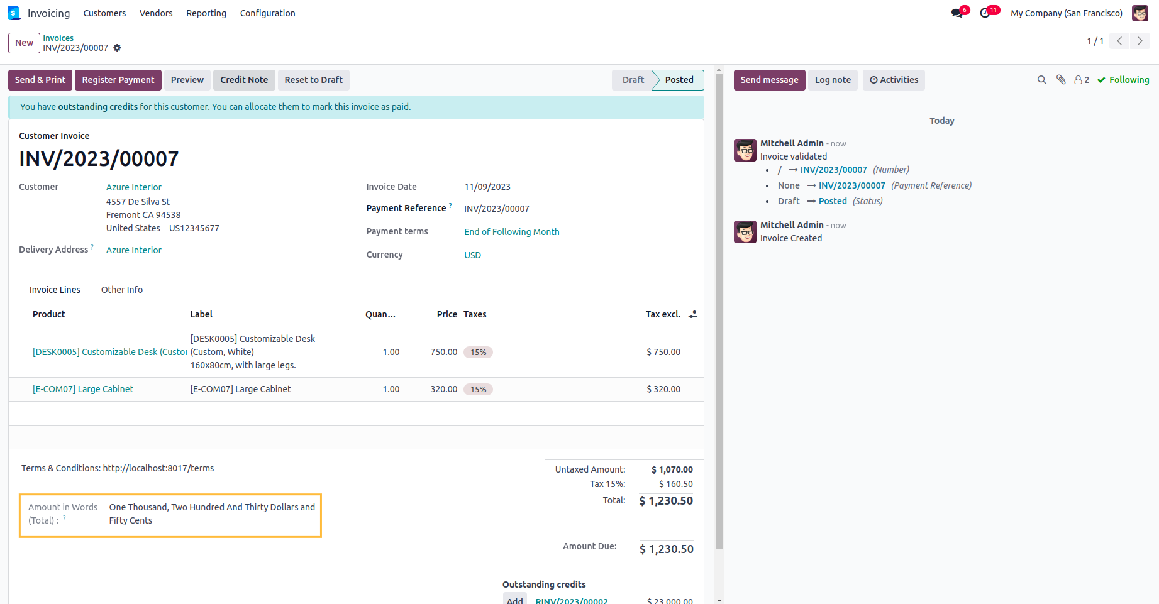Image resolution: width=1159 pixels, height=604 pixels.
Task: Select the Invoice Lines tab
Action: [55, 290]
